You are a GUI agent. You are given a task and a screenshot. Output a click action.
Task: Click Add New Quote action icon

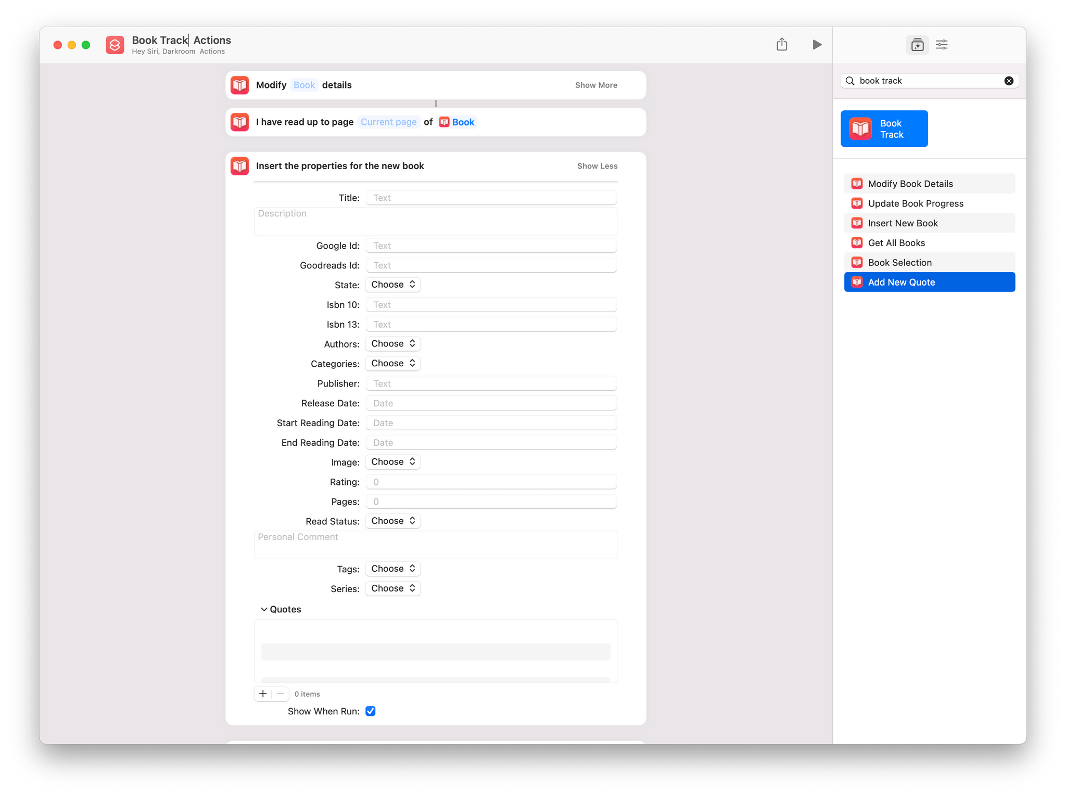pos(857,282)
